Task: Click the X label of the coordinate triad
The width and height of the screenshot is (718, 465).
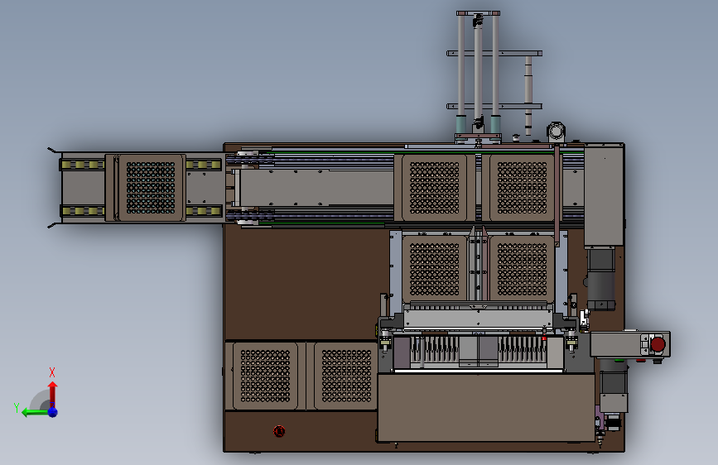Action: (51, 372)
